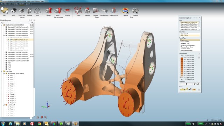Toggle Torque 2 in All Loads and Displacements
Viewport: 224px width, 126px height.
click(8, 94)
